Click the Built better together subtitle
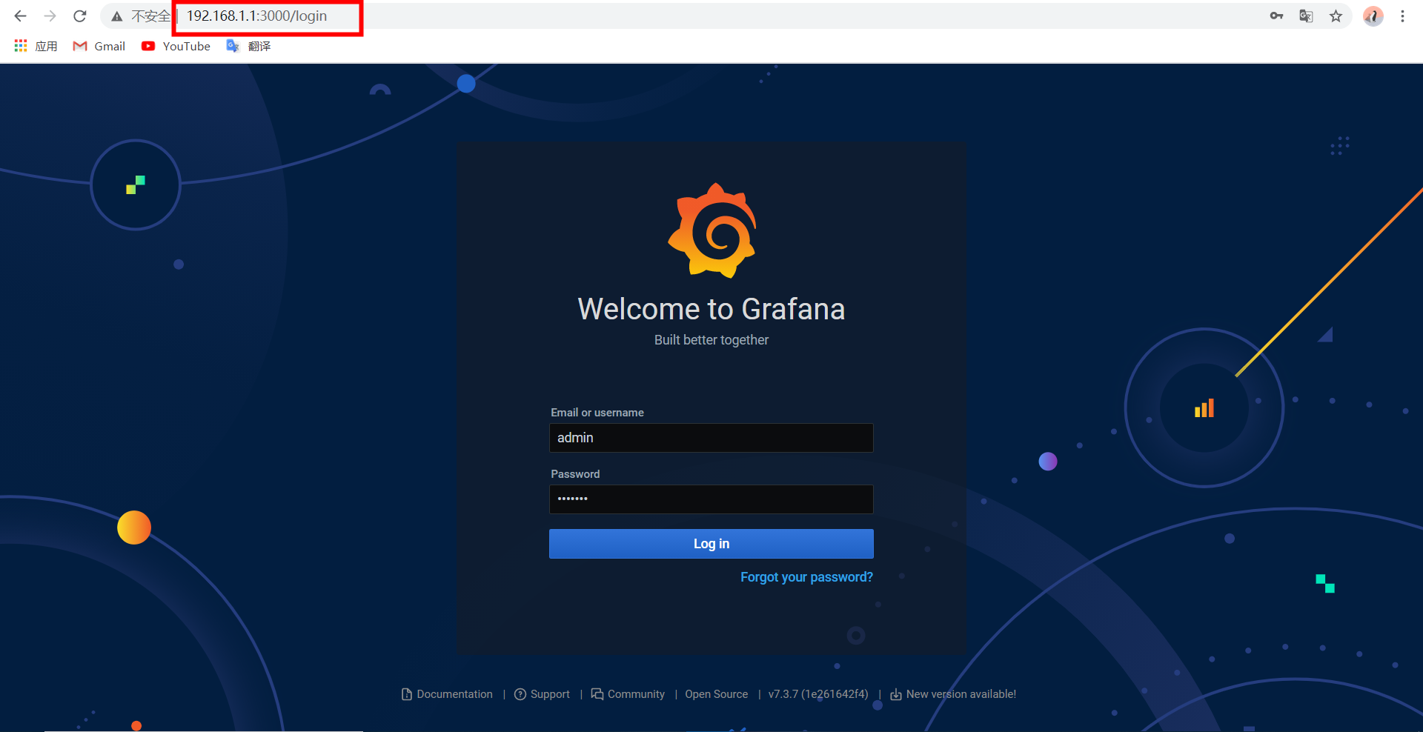The height and width of the screenshot is (732, 1423). [711, 340]
